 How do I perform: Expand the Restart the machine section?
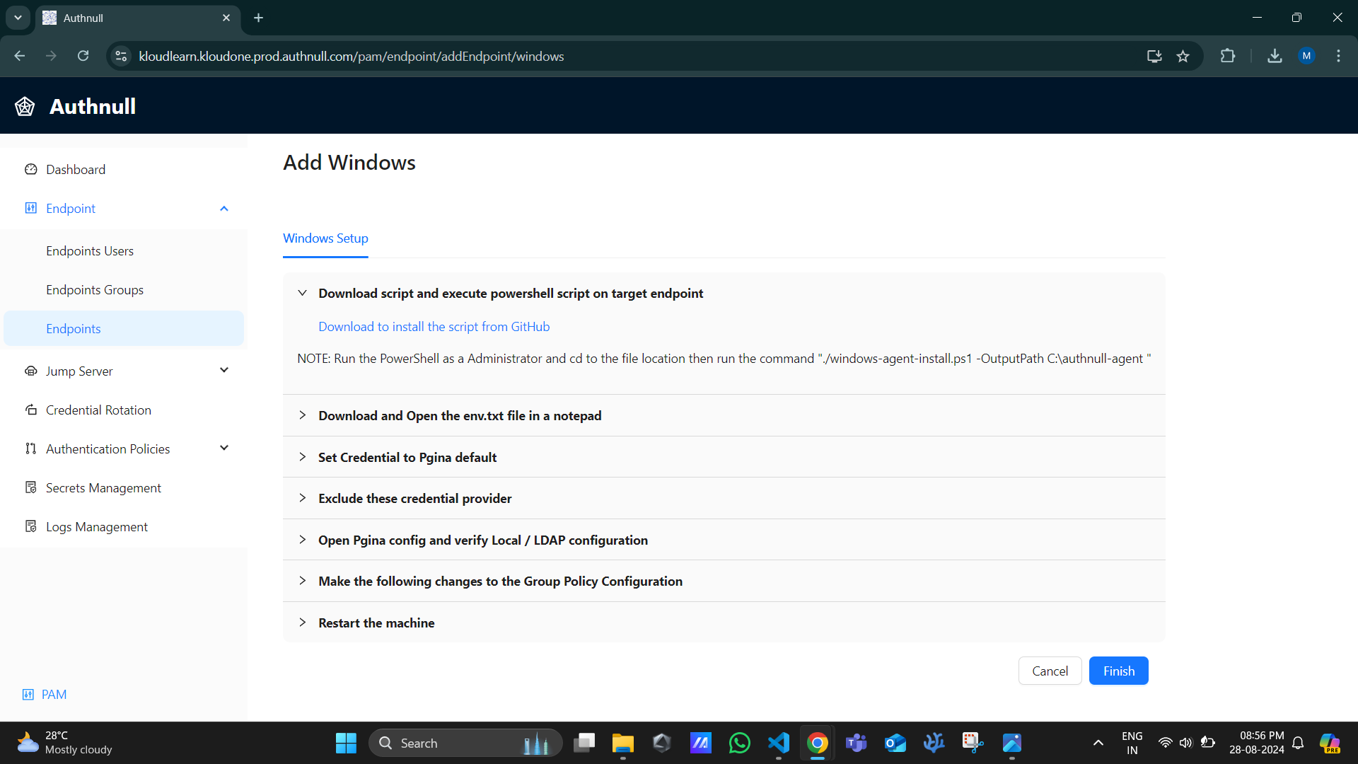pyautogui.click(x=303, y=623)
